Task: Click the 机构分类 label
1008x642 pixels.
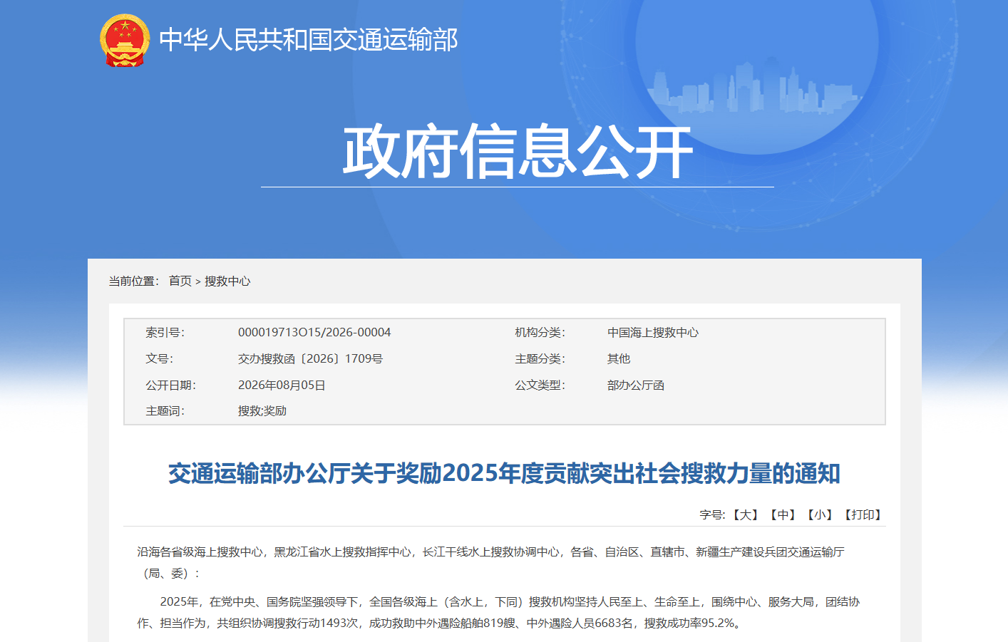Action: coord(540,333)
